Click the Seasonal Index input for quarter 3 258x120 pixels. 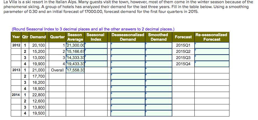[96, 58]
